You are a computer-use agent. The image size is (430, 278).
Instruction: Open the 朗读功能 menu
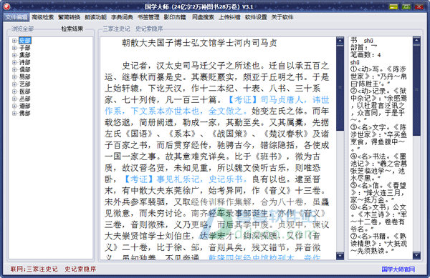click(96, 17)
